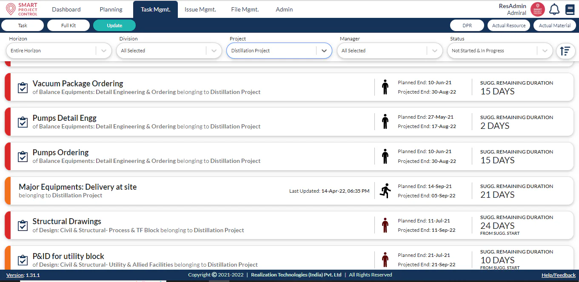Switch to the Issue Mgmt. tab

(200, 9)
